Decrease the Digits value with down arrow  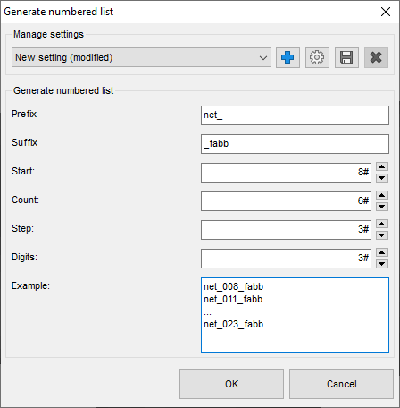point(382,264)
